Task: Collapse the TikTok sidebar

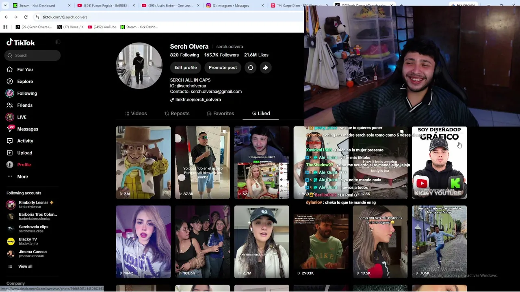Action: tap(58, 42)
